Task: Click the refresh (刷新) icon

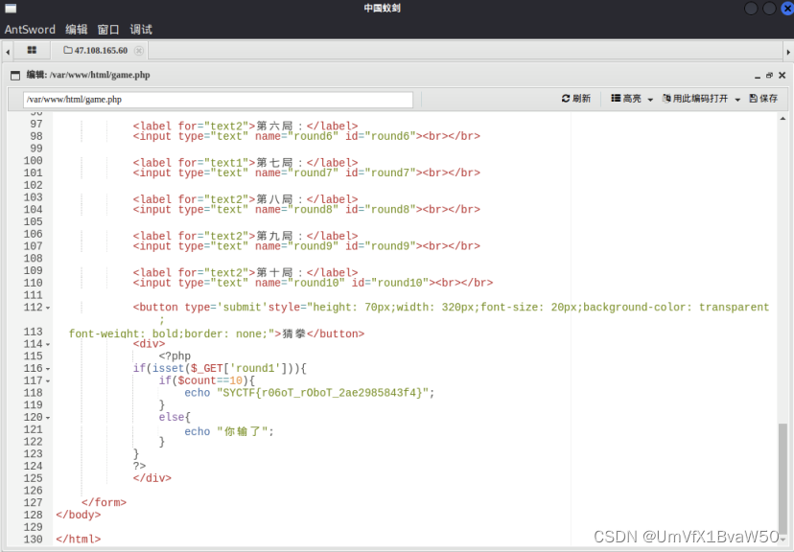Action: (567, 99)
